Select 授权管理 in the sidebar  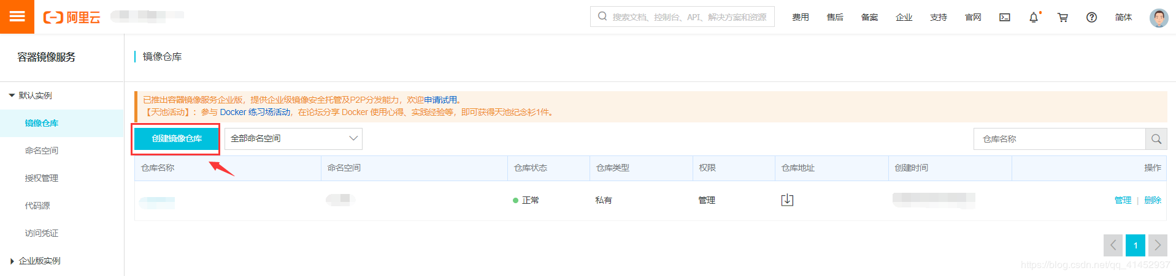coord(42,178)
